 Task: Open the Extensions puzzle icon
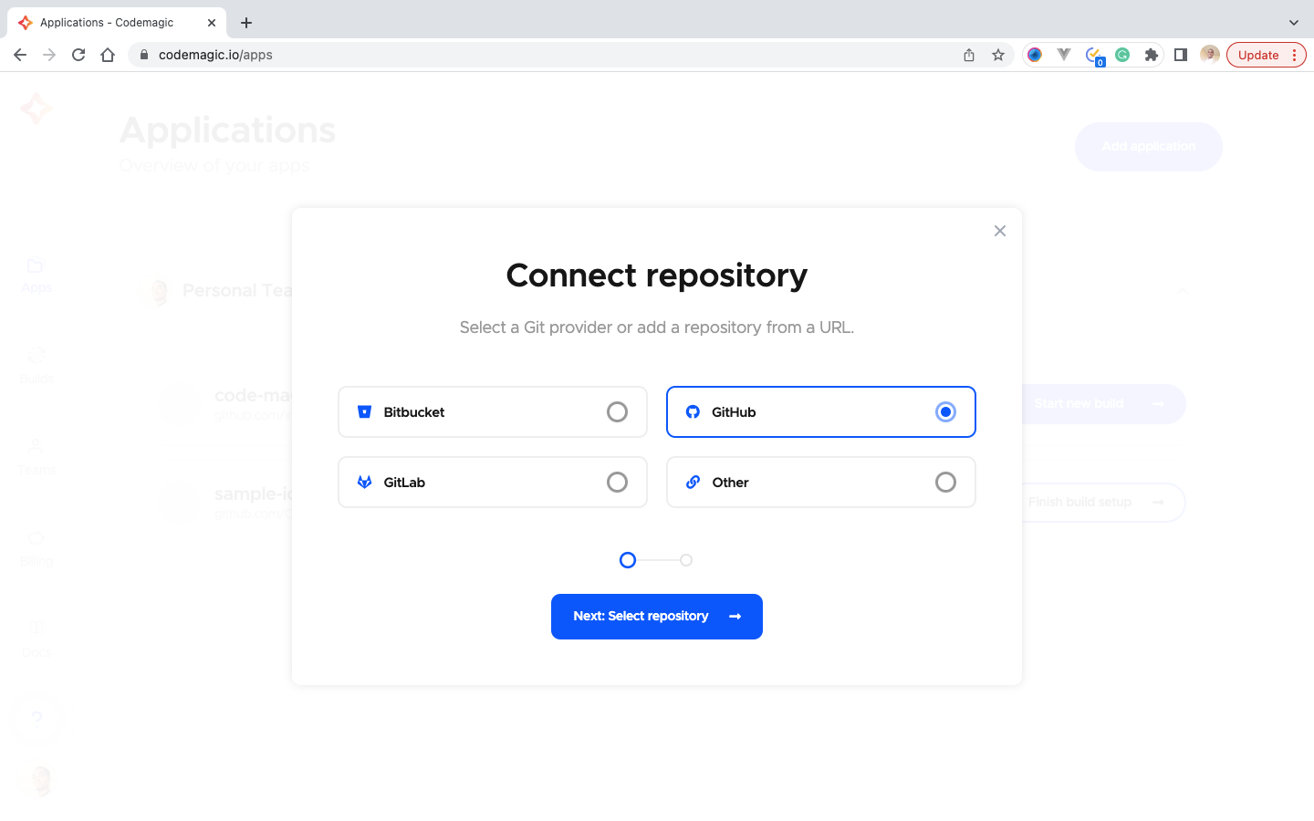click(x=1152, y=55)
